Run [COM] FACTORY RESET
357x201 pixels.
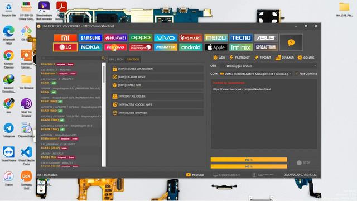tap(157, 77)
